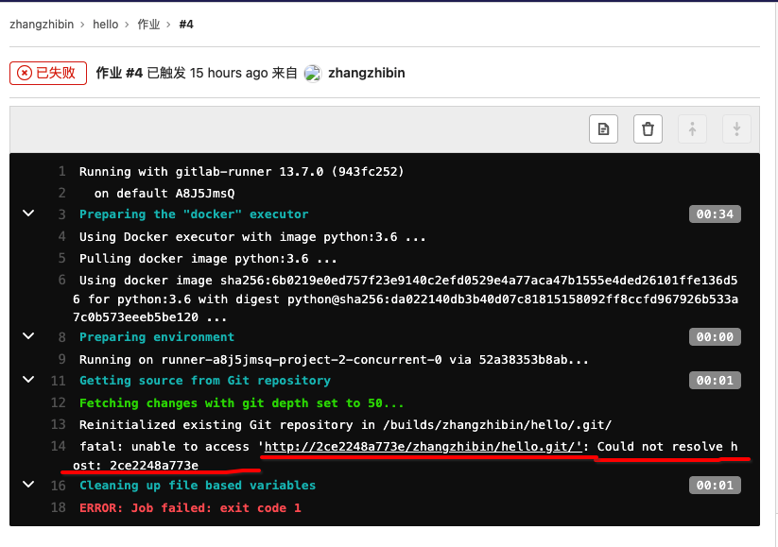Open the hello project breadcrumb
The height and width of the screenshot is (547, 778).
coord(105,24)
